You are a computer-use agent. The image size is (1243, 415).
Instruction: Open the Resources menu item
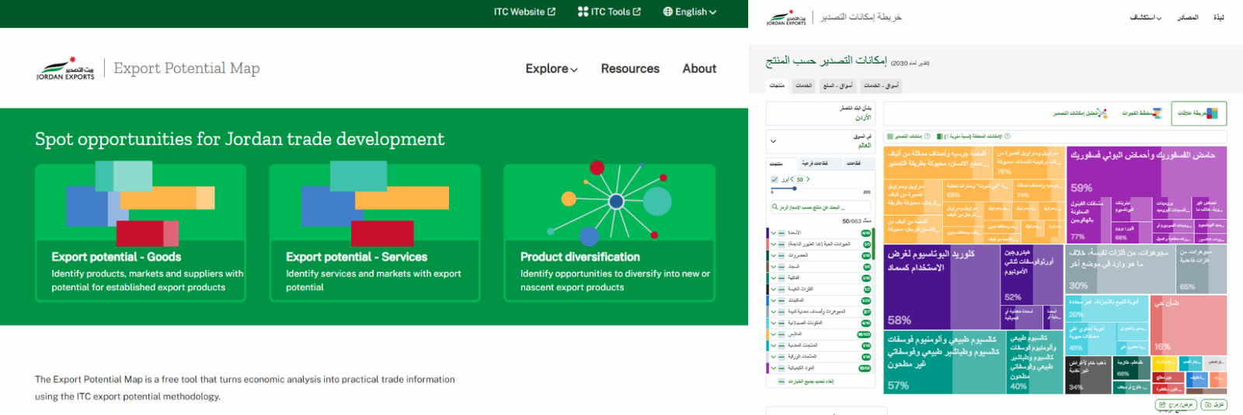[x=629, y=69]
